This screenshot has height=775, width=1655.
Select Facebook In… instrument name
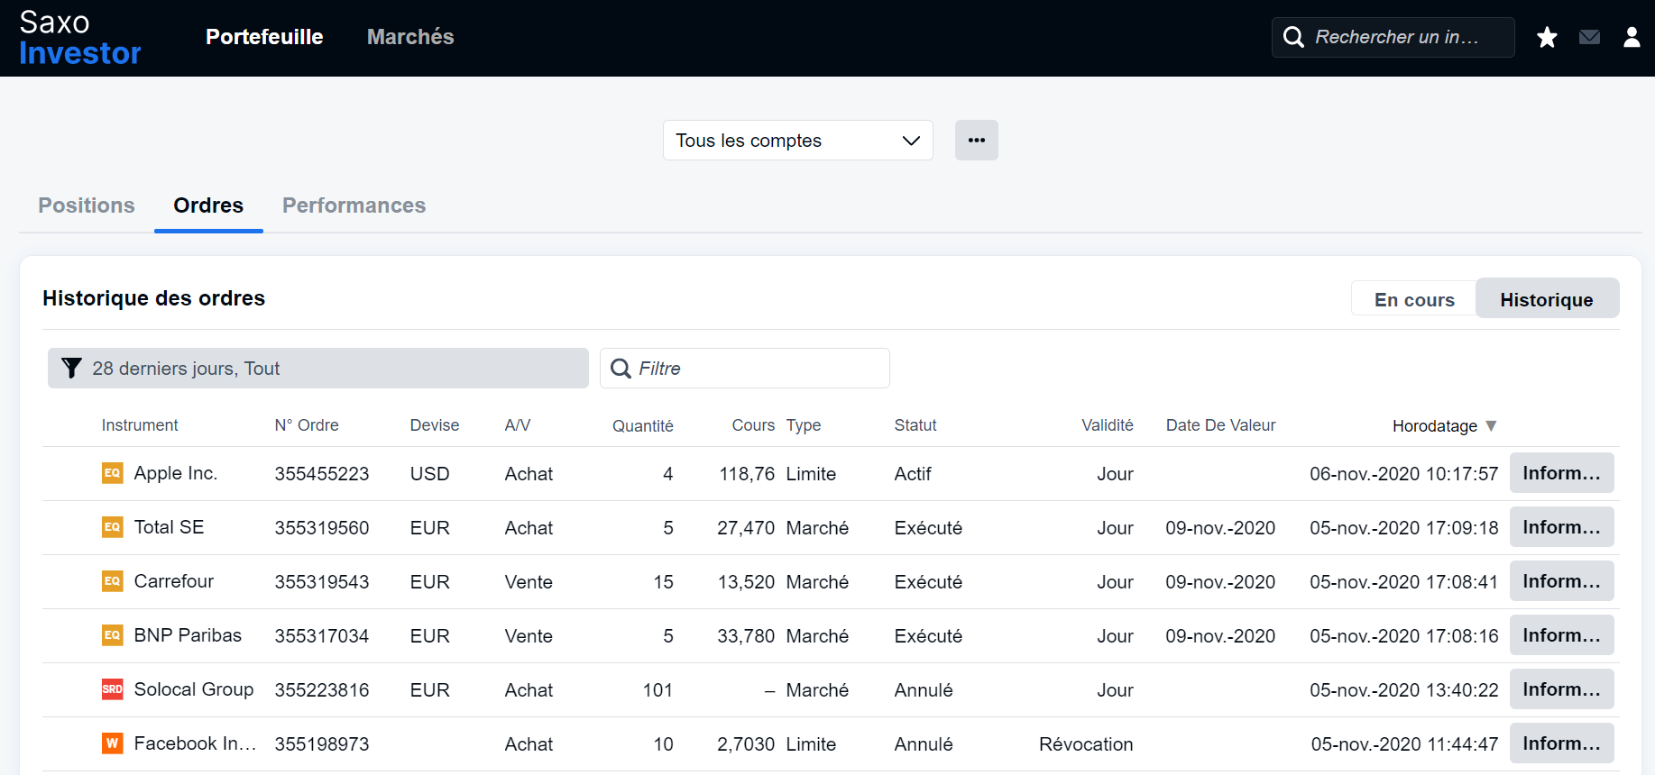point(196,743)
